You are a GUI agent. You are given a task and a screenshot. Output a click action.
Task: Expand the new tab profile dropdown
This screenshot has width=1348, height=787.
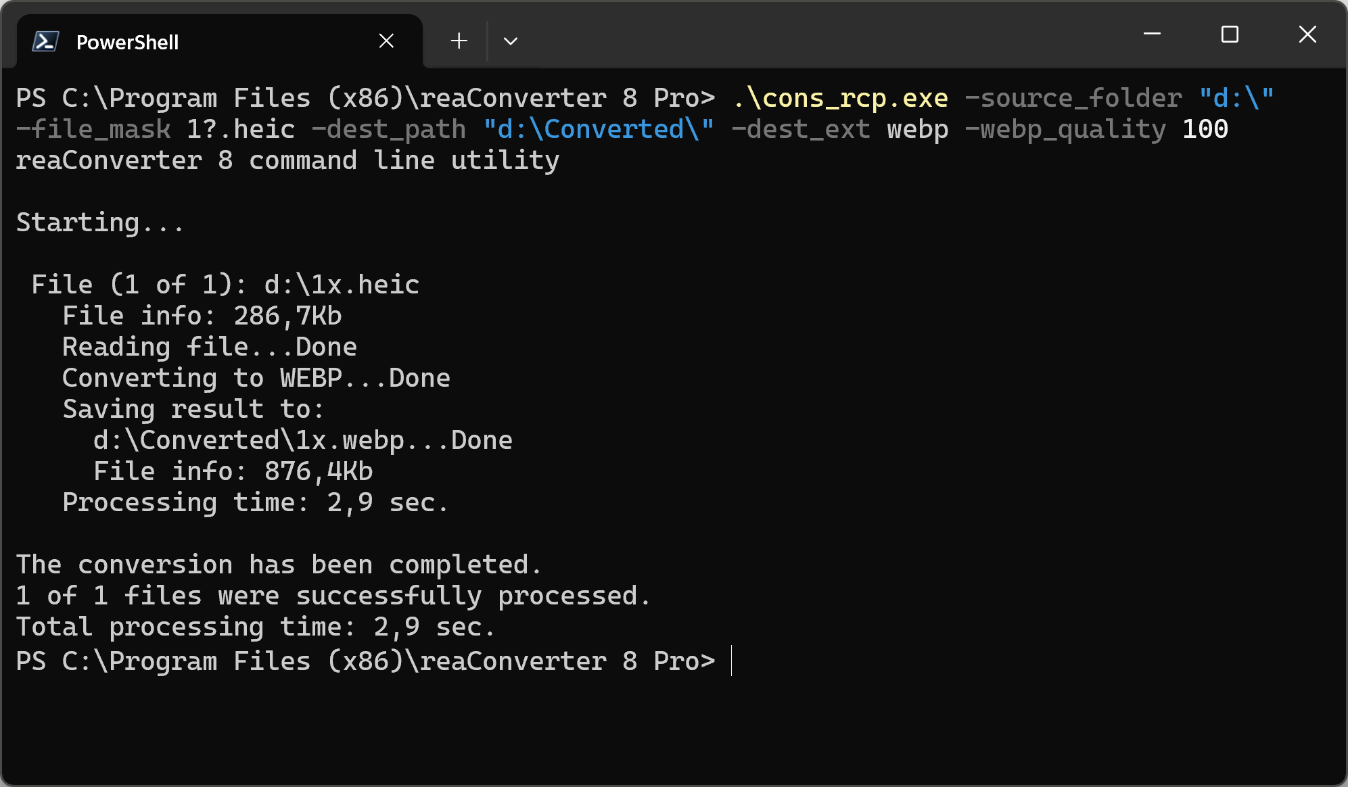click(x=511, y=41)
